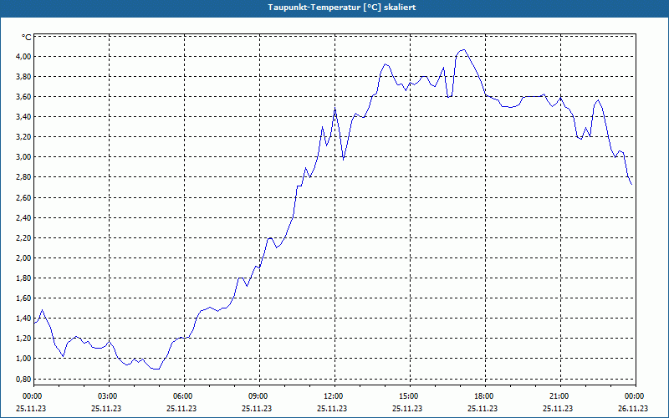Select the 1,80 y-axis label
Screen dimensions: 669x418
(x=23, y=278)
